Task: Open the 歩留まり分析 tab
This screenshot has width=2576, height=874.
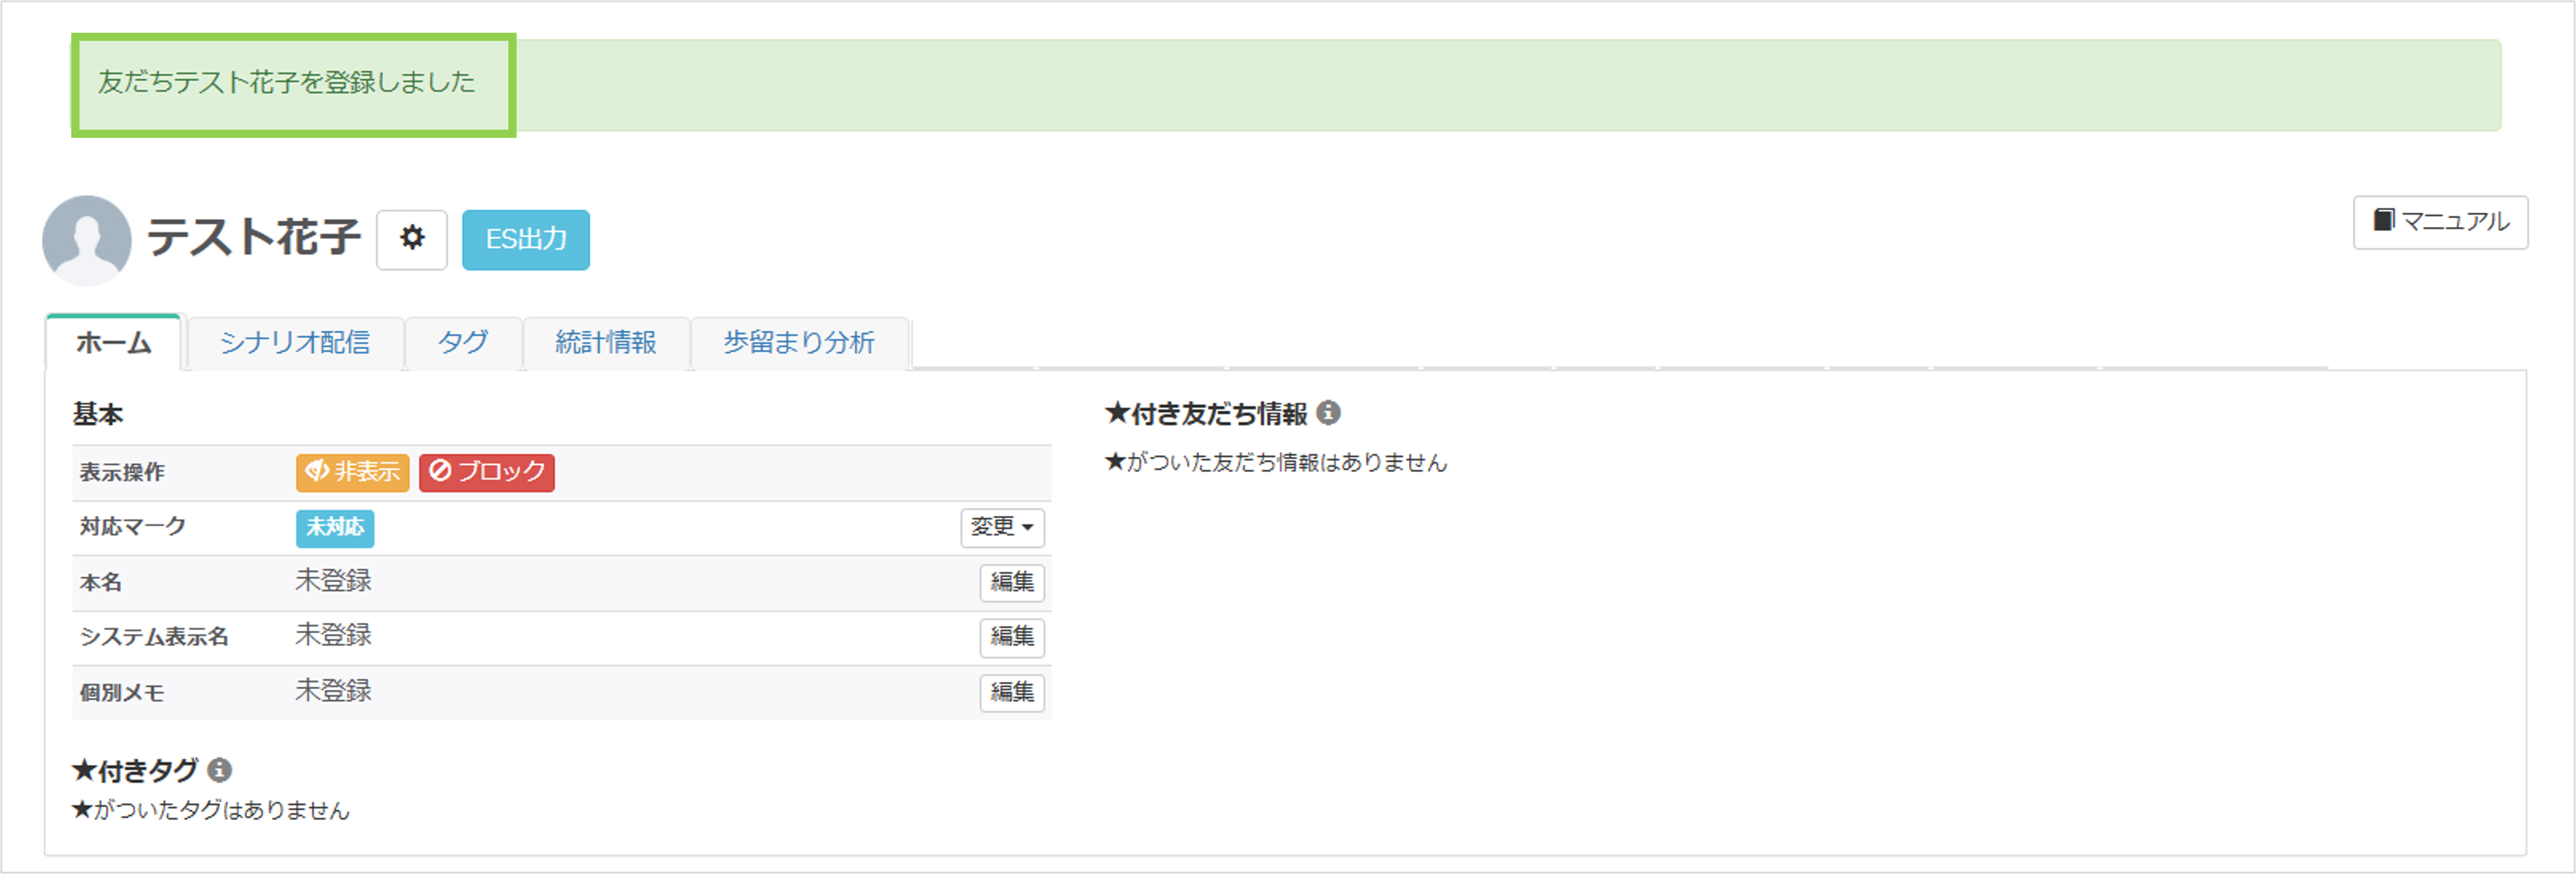Action: 799,343
